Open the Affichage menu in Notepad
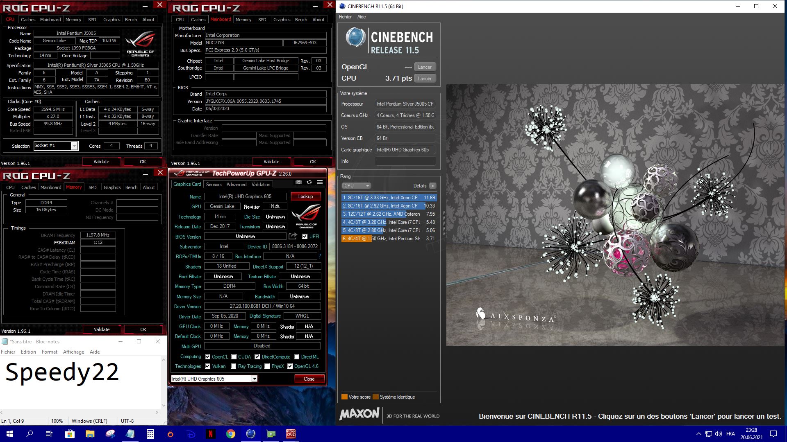The width and height of the screenshot is (787, 442). (x=73, y=352)
